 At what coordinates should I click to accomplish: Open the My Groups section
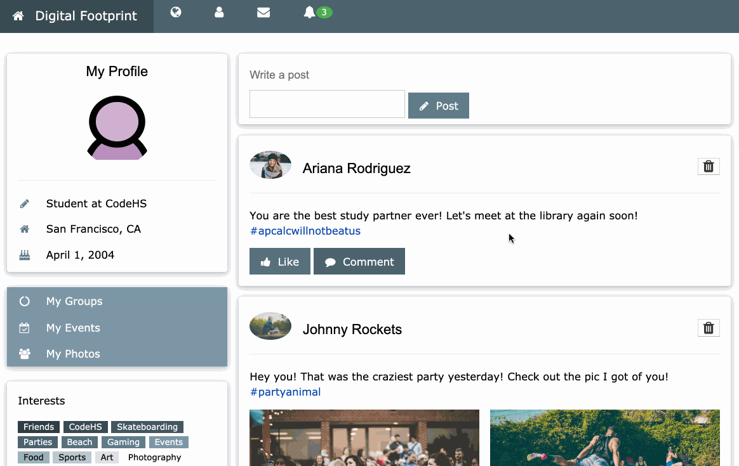point(117,301)
